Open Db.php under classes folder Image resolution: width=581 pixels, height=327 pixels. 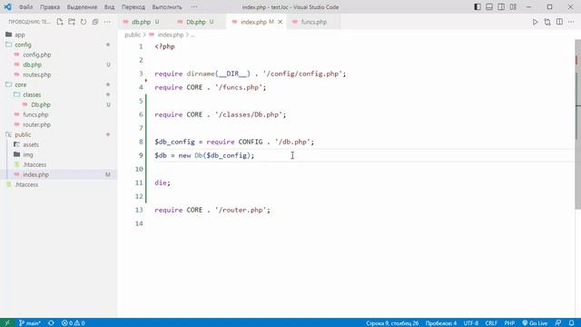pos(40,104)
